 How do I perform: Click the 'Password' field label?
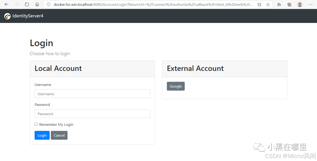(x=42, y=105)
